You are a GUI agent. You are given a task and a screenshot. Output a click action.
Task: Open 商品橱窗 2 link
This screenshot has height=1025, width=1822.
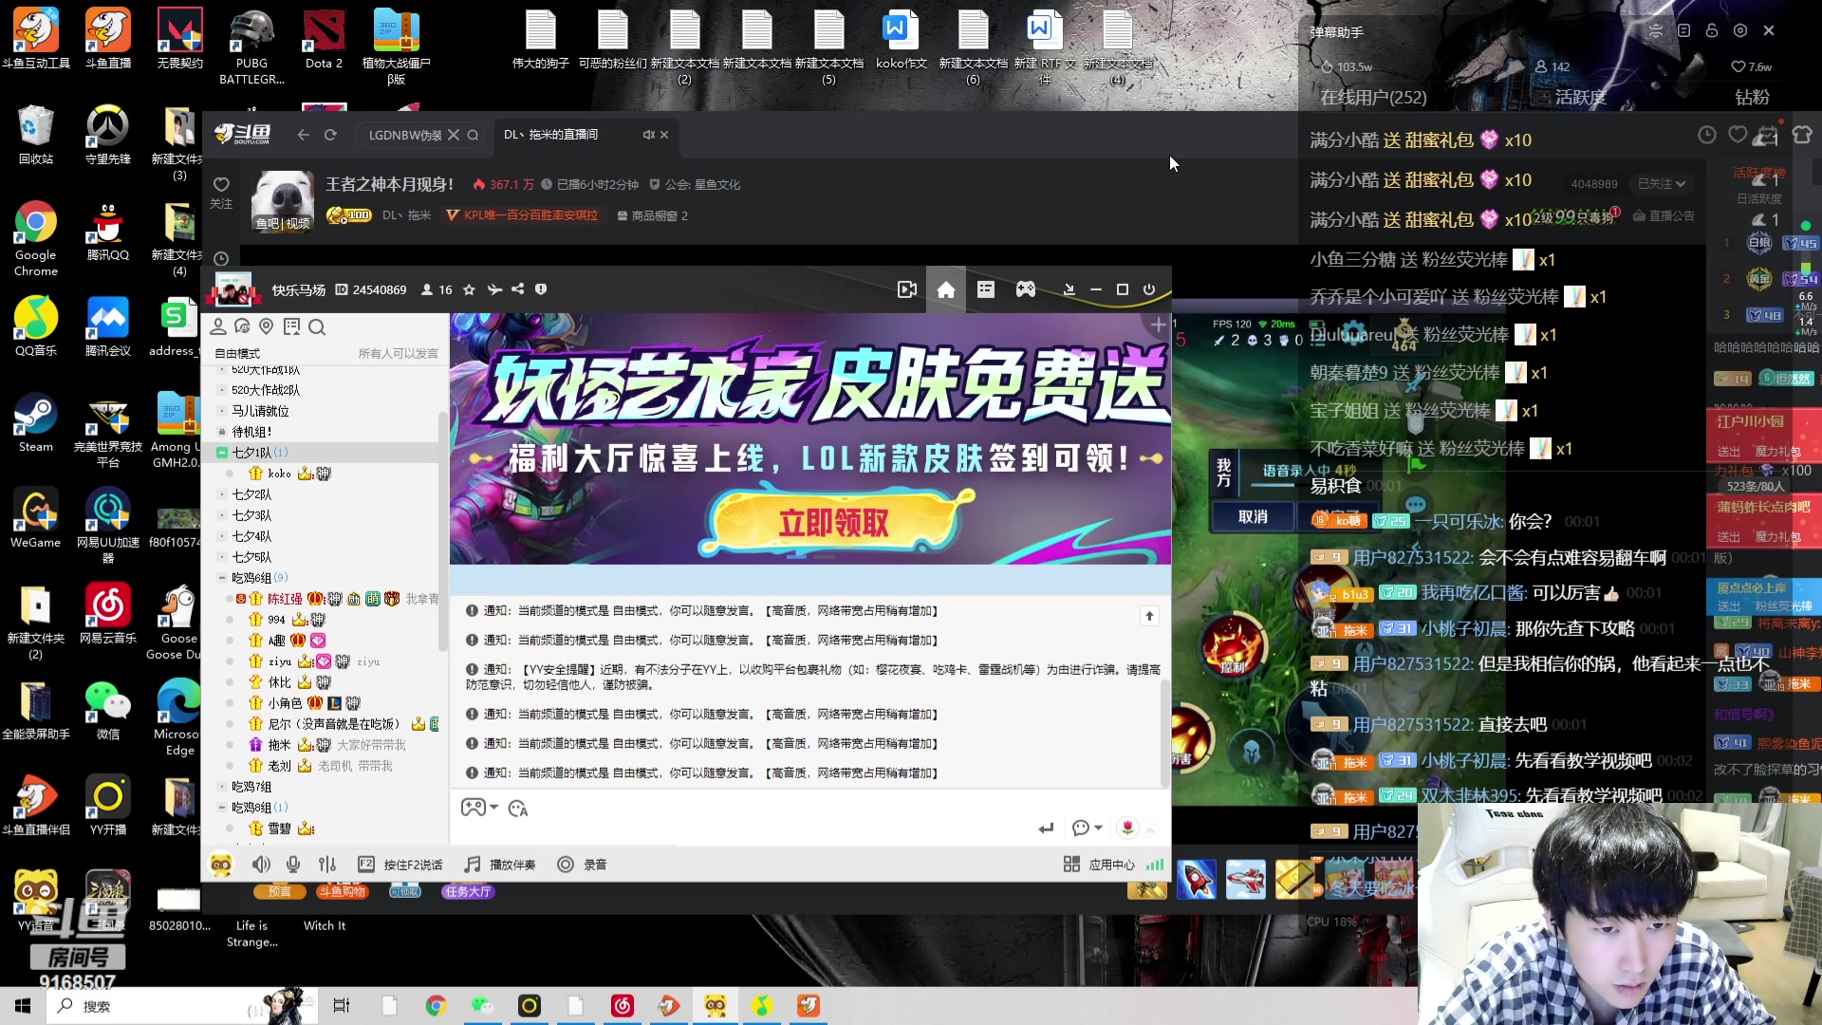pos(653,216)
